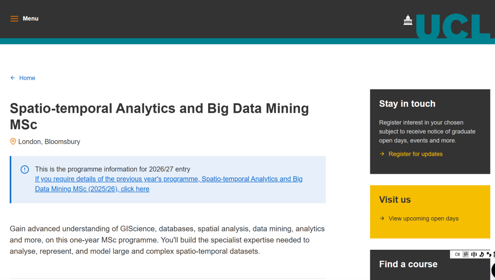Image resolution: width=495 pixels, height=280 pixels.
Task: Toggle Chinese/English (中) input mode
Action: click(474, 254)
